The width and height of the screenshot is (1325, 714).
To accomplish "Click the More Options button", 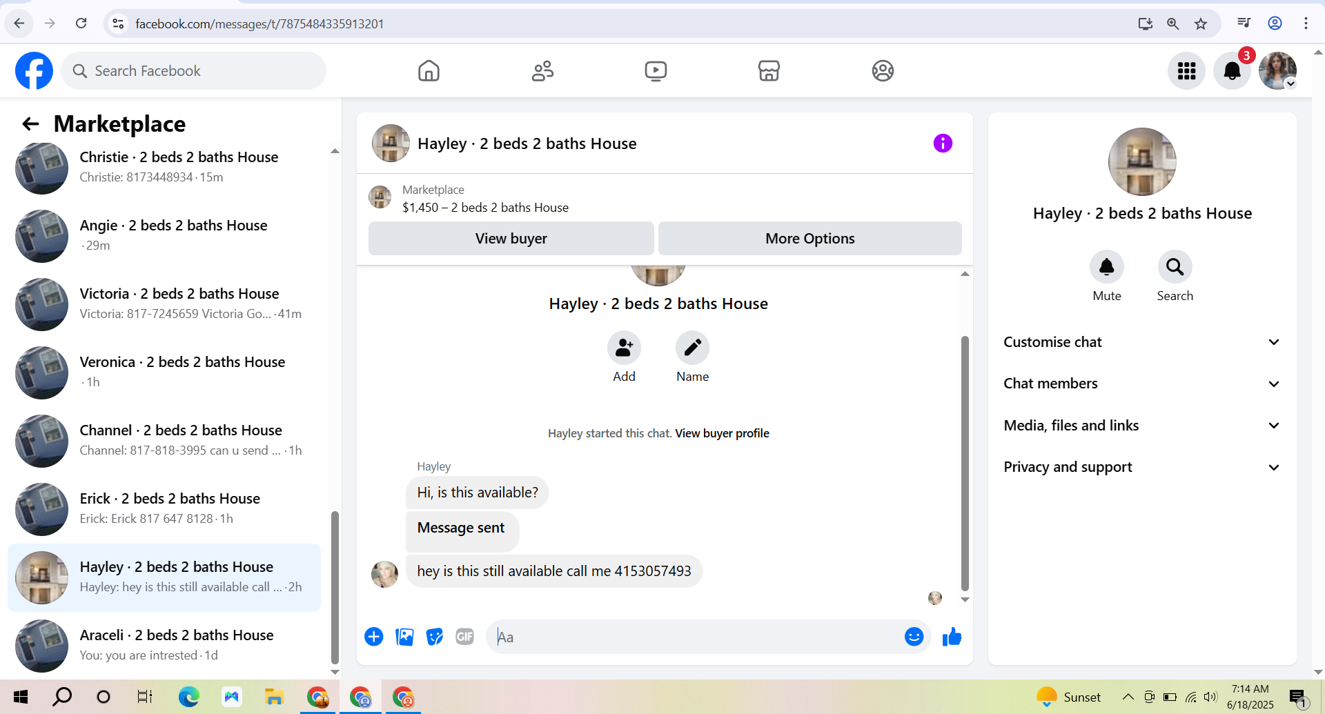I will click(x=809, y=239).
